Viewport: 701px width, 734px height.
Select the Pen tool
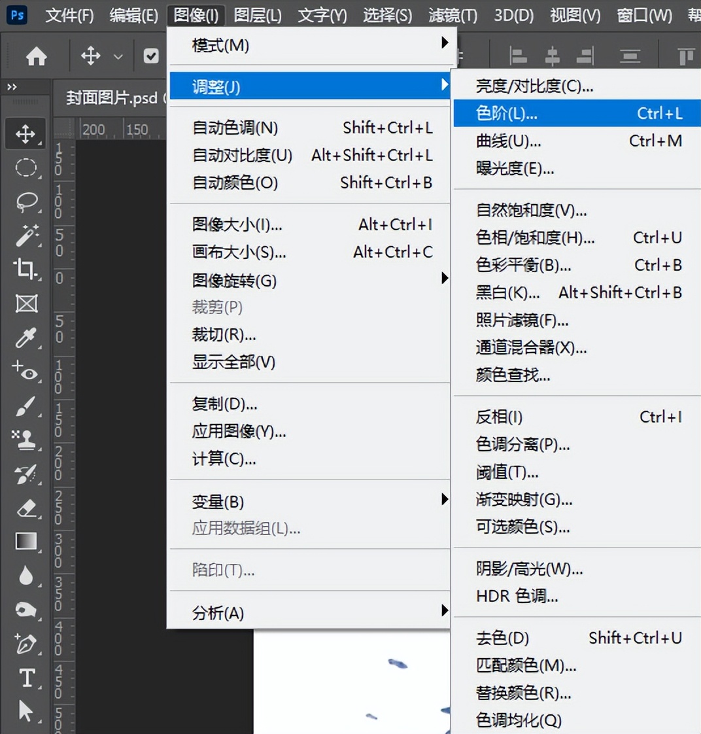pyautogui.click(x=26, y=643)
